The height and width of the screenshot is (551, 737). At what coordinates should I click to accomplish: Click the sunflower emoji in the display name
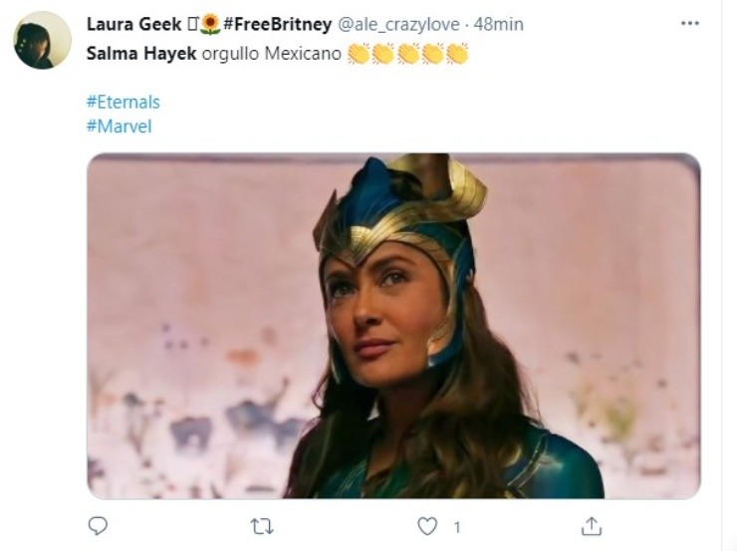coord(210,24)
